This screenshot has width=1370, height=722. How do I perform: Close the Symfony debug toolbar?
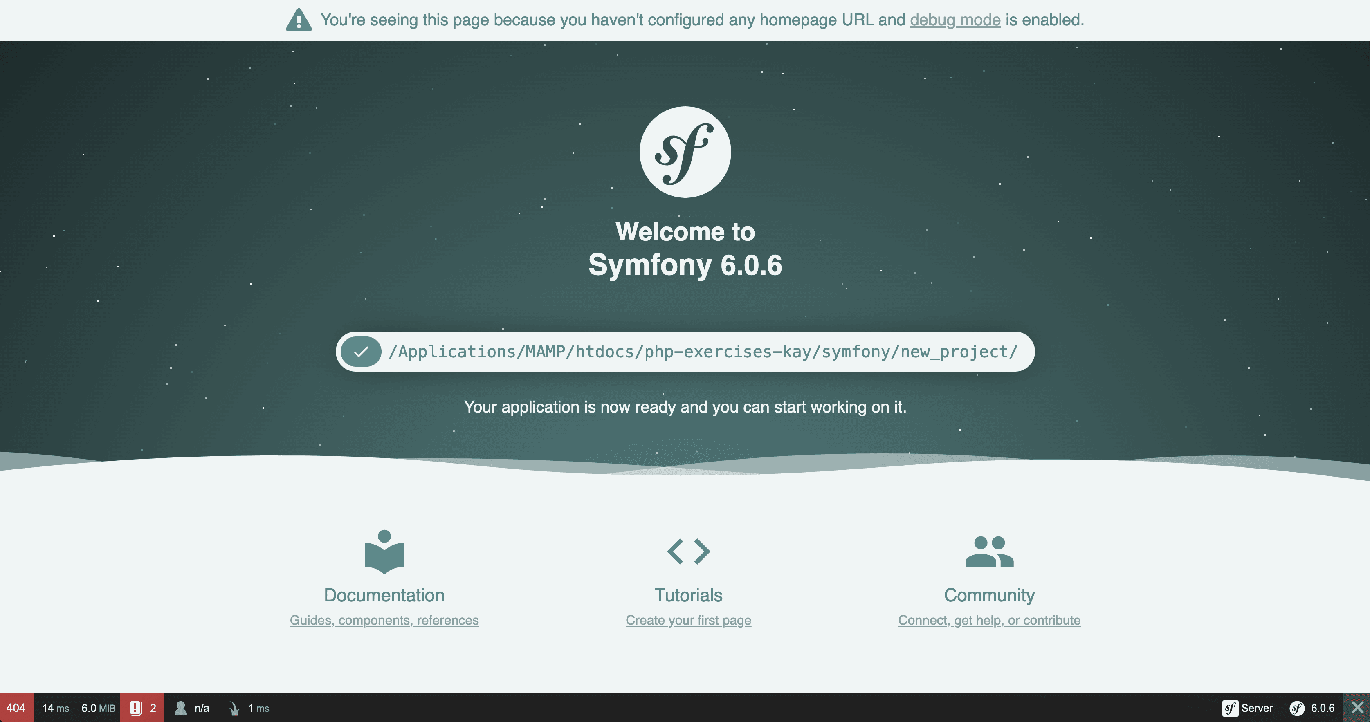(x=1357, y=708)
